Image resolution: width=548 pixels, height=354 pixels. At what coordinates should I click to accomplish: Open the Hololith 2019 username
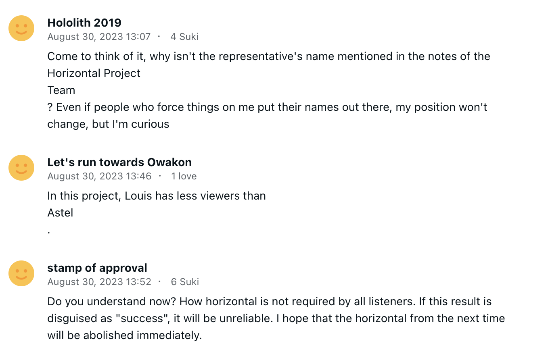pyautogui.click(x=84, y=23)
